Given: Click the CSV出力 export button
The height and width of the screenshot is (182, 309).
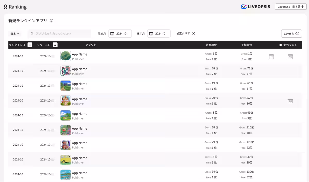Looking at the screenshot, I should [291, 34].
